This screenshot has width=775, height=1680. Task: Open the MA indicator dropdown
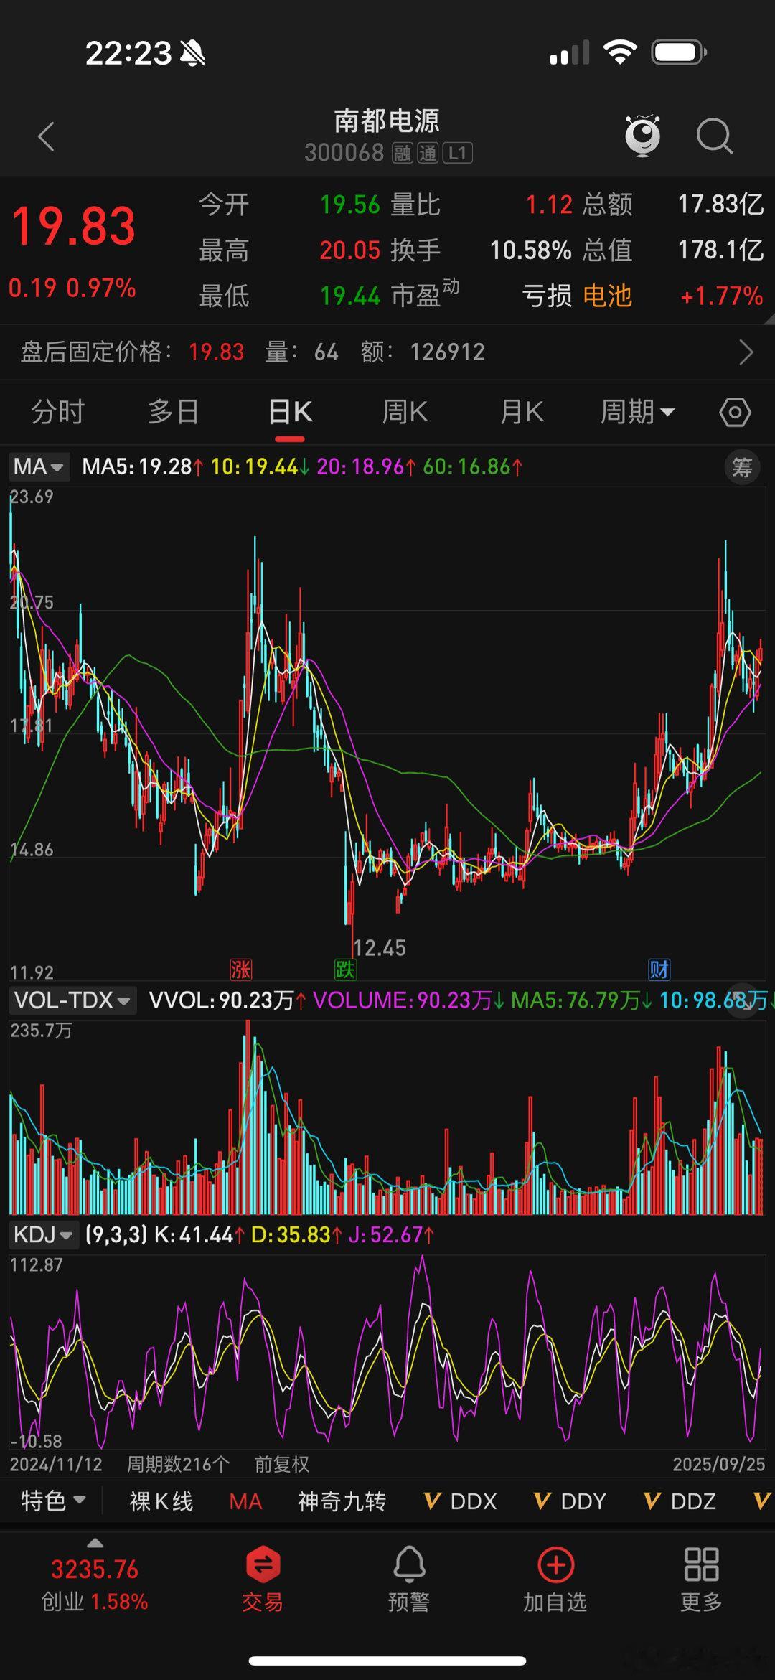(x=39, y=467)
